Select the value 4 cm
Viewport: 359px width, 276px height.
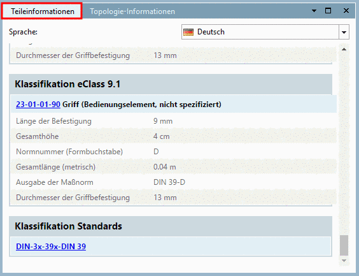(x=162, y=136)
